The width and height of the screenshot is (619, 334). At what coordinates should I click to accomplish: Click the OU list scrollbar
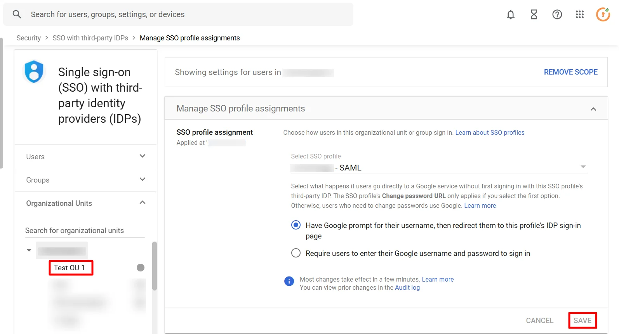click(155, 266)
